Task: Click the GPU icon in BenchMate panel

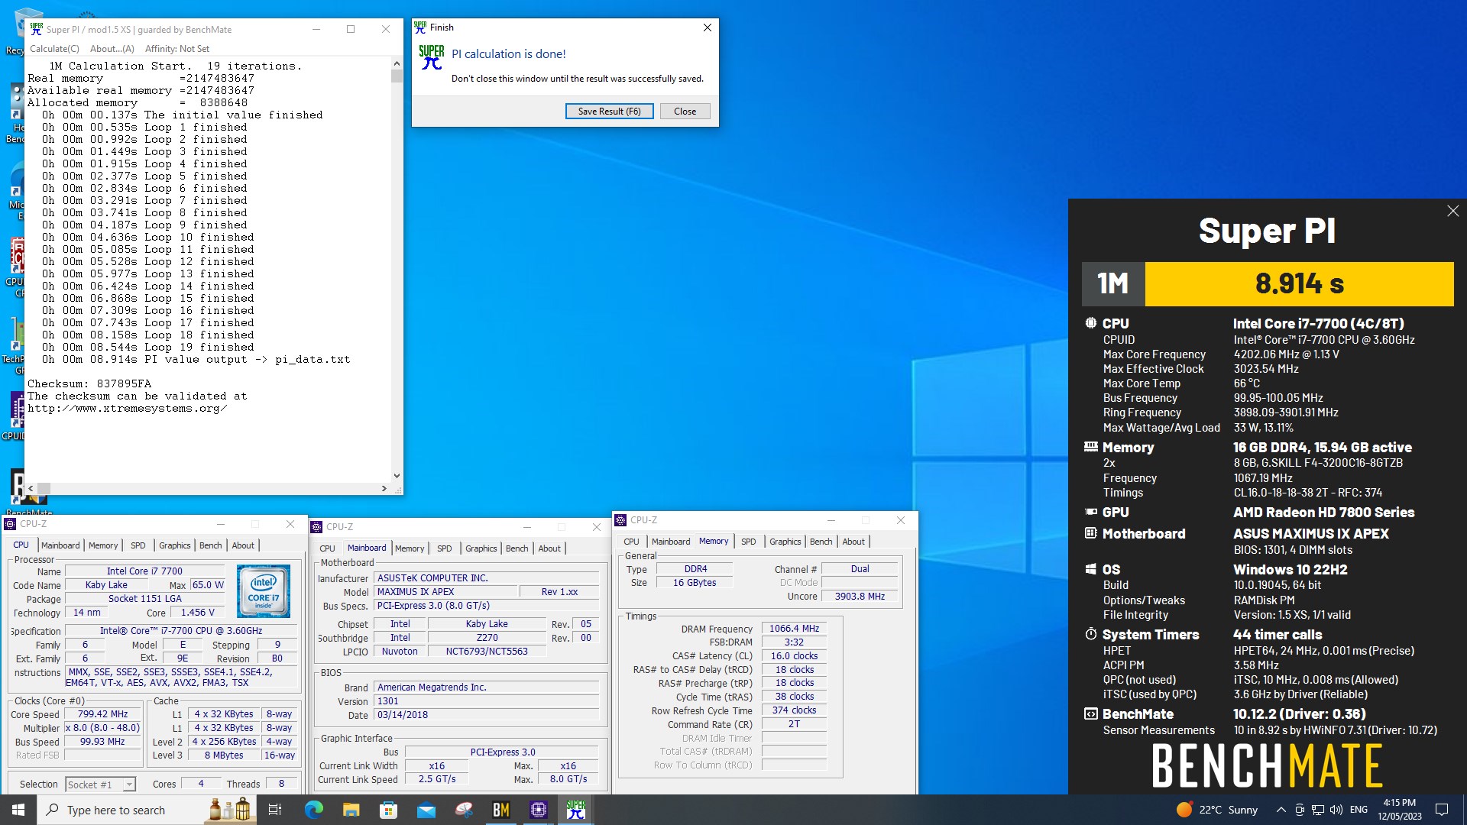Action: (1090, 512)
